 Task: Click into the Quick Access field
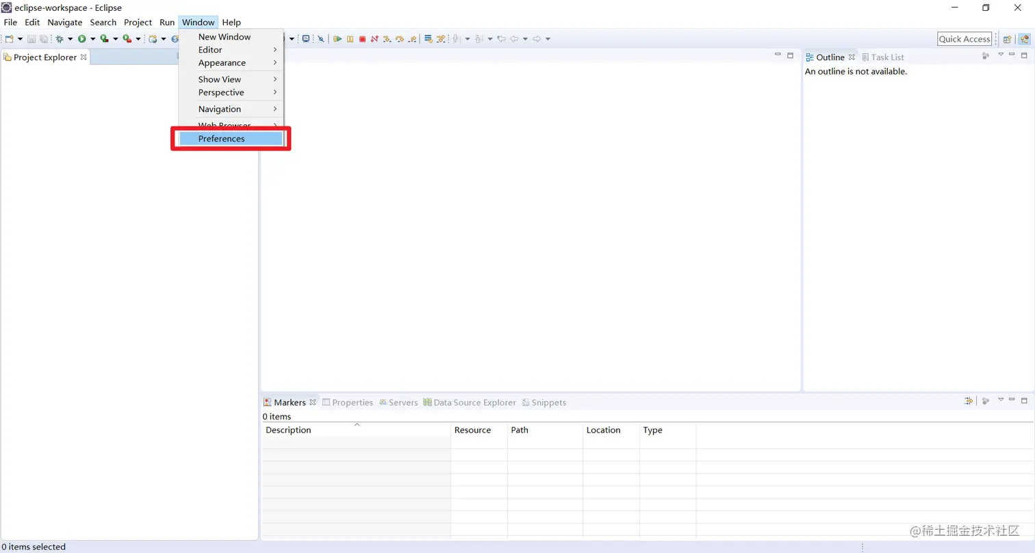click(964, 39)
